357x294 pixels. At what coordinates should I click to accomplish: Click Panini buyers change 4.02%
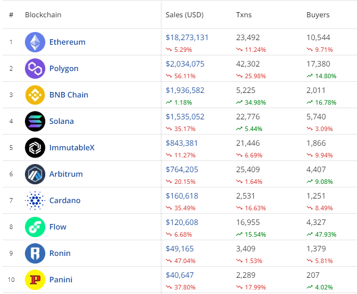point(320,287)
